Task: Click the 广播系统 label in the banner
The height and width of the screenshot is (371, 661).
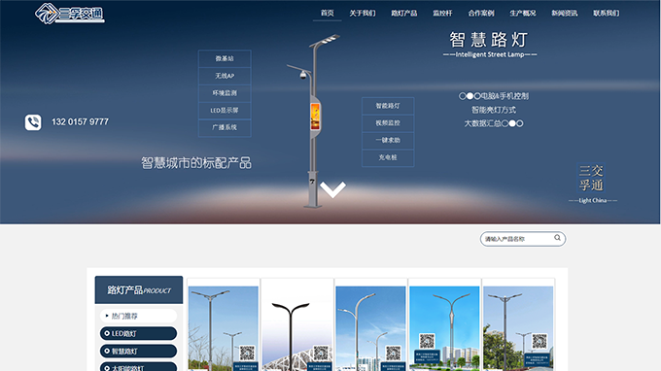Action: tap(225, 127)
